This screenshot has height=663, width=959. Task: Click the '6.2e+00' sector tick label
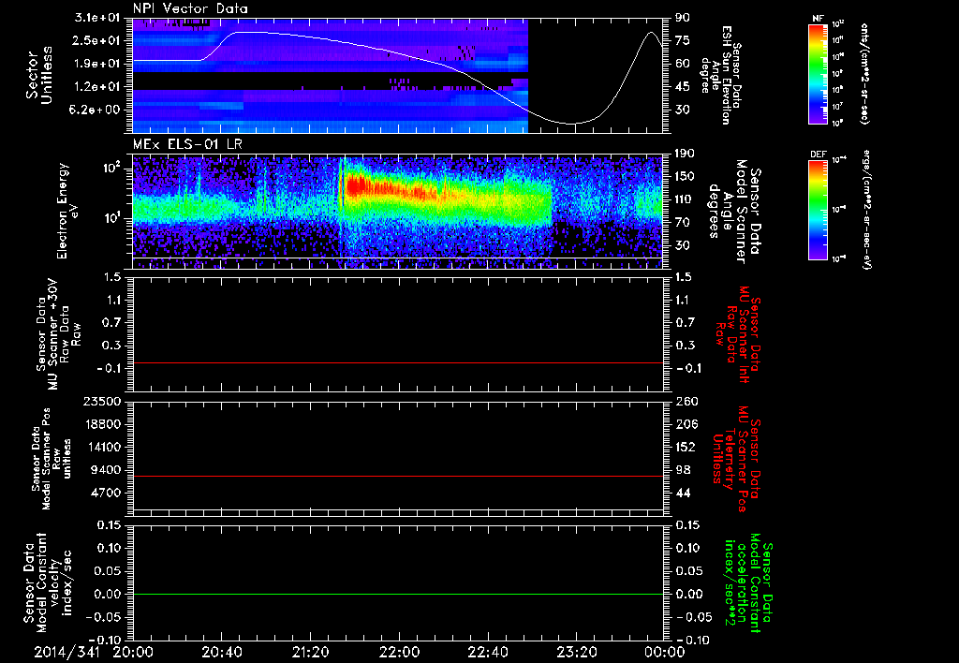click(96, 110)
